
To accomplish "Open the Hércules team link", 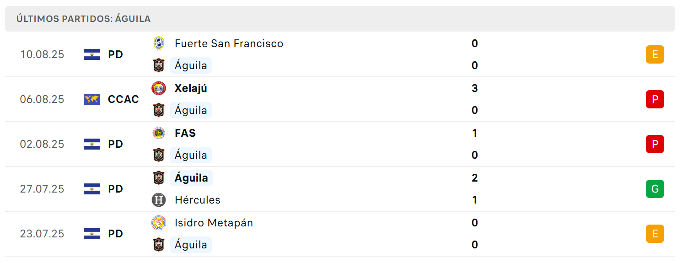I will coord(198,200).
